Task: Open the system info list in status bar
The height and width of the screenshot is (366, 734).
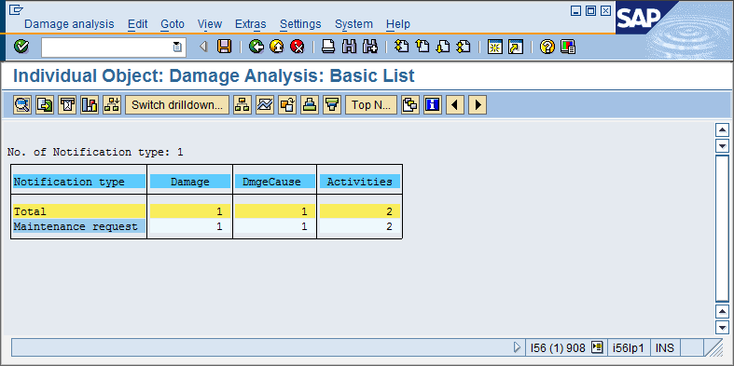Action: click(x=596, y=347)
